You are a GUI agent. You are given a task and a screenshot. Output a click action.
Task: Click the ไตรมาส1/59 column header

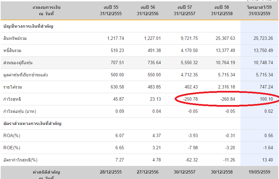point(260,10)
